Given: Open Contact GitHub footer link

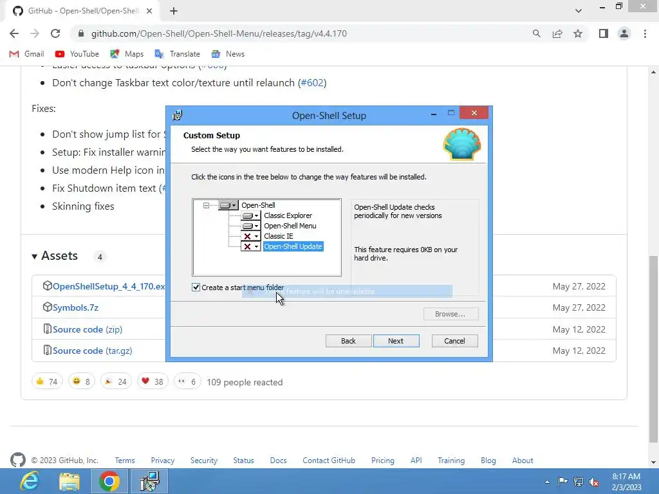Looking at the screenshot, I should (329, 461).
